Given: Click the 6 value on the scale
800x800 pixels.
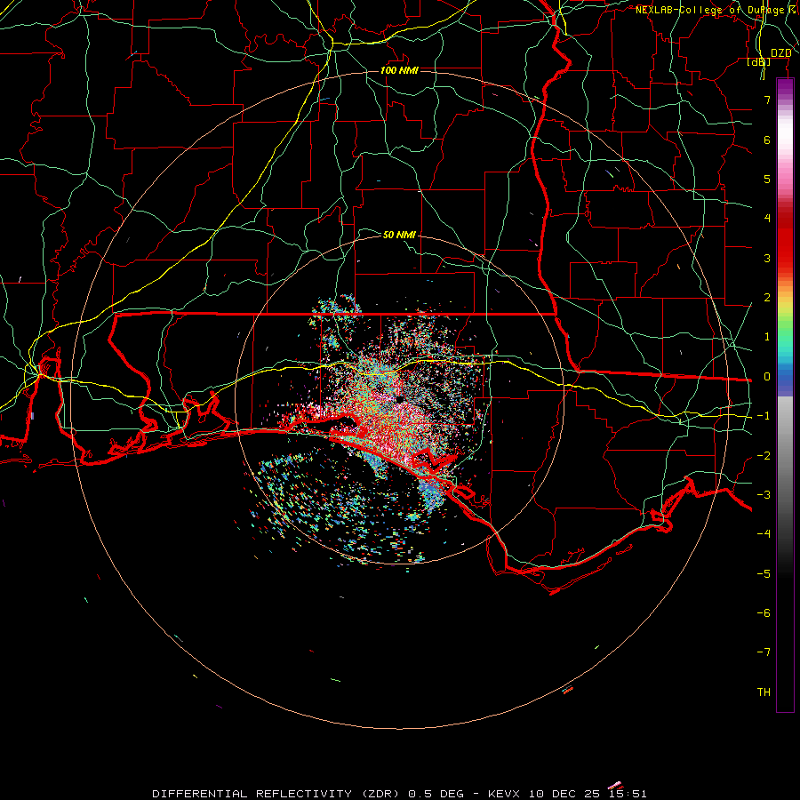Looking at the screenshot, I should click(767, 140).
